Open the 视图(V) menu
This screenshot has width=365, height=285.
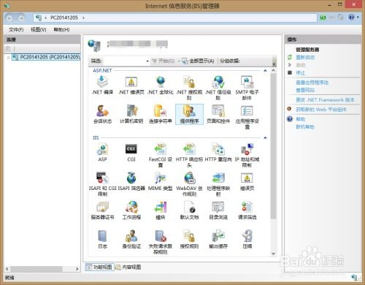tap(39, 30)
